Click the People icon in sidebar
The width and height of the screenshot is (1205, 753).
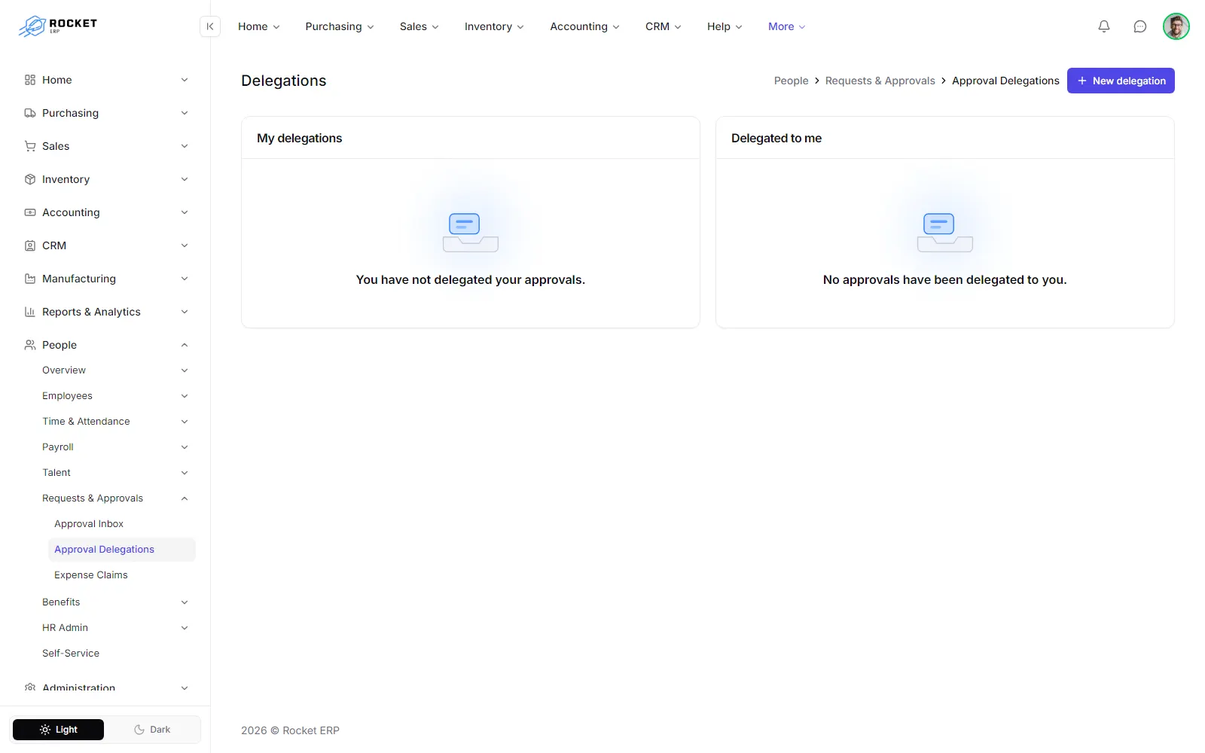click(x=30, y=345)
